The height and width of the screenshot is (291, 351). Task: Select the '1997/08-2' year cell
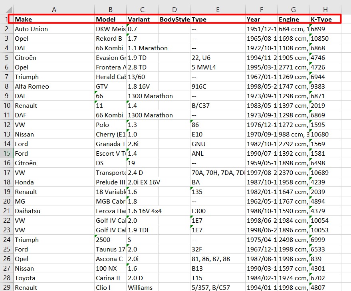[x=261, y=172]
